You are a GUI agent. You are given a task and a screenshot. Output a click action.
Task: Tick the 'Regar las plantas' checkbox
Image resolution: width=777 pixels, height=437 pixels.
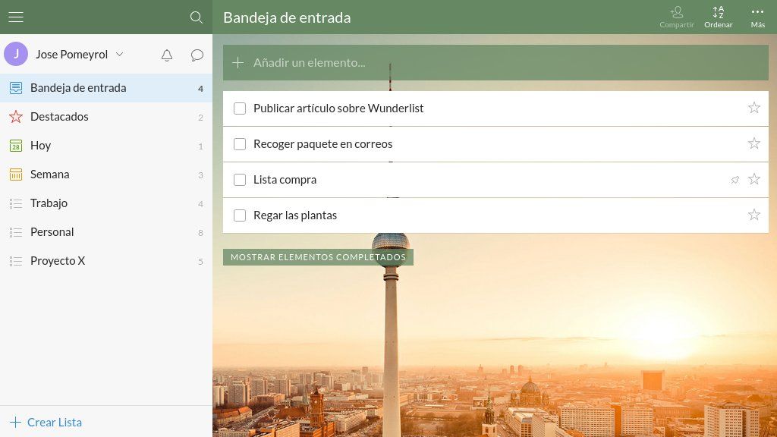[240, 215]
